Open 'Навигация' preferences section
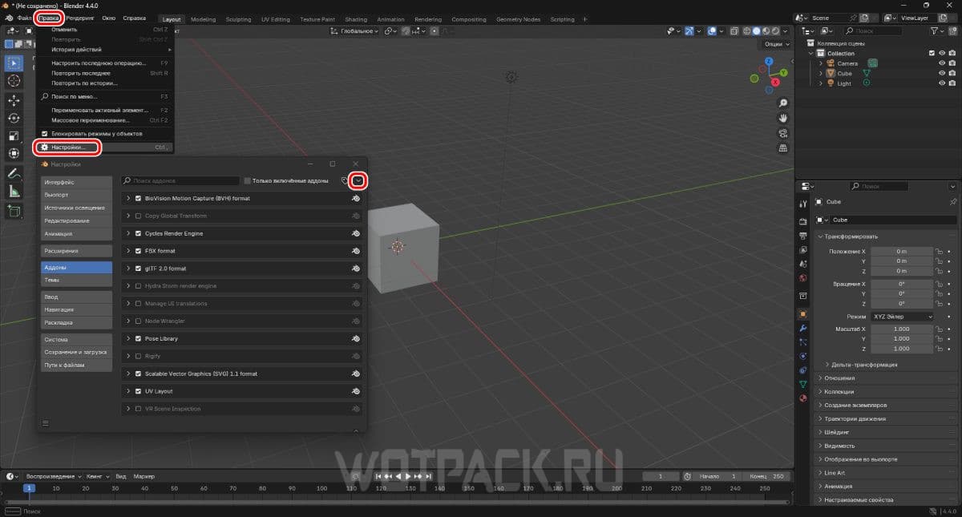962x517 pixels. pyautogui.click(x=77, y=309)
